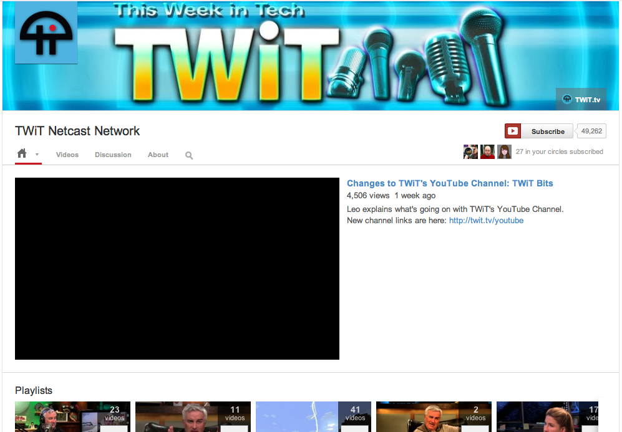This screenshot has height=432, width=622.
Task: Open the TWiT.tv badge on the banner
Action: [581, 99]
